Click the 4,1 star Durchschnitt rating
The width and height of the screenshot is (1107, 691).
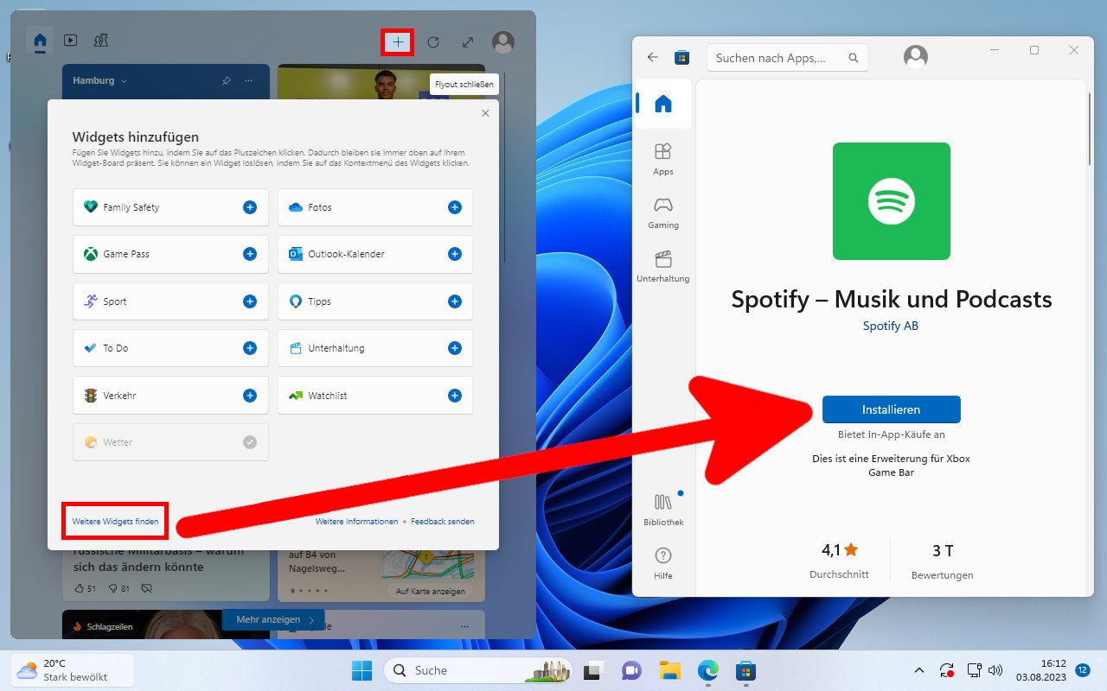(840, 559)
